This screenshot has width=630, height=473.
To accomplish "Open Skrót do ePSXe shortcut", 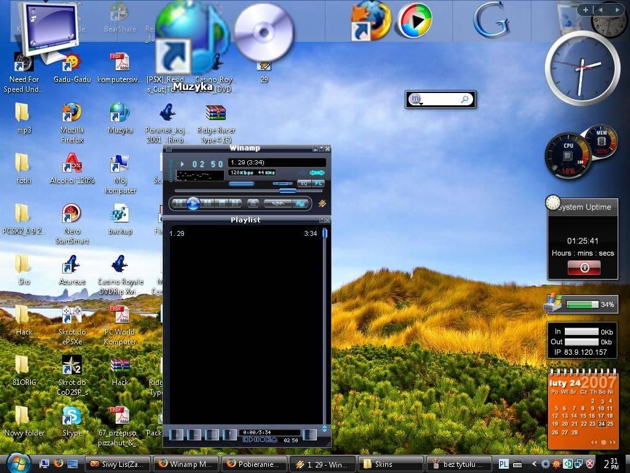I will pyautogui.click(x=72, y=325).
